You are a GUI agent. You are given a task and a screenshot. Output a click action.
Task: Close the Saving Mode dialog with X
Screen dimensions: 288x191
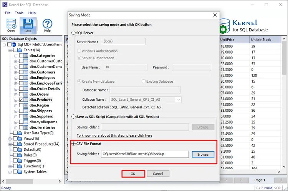pyautogui.click(x=215, y=15)
